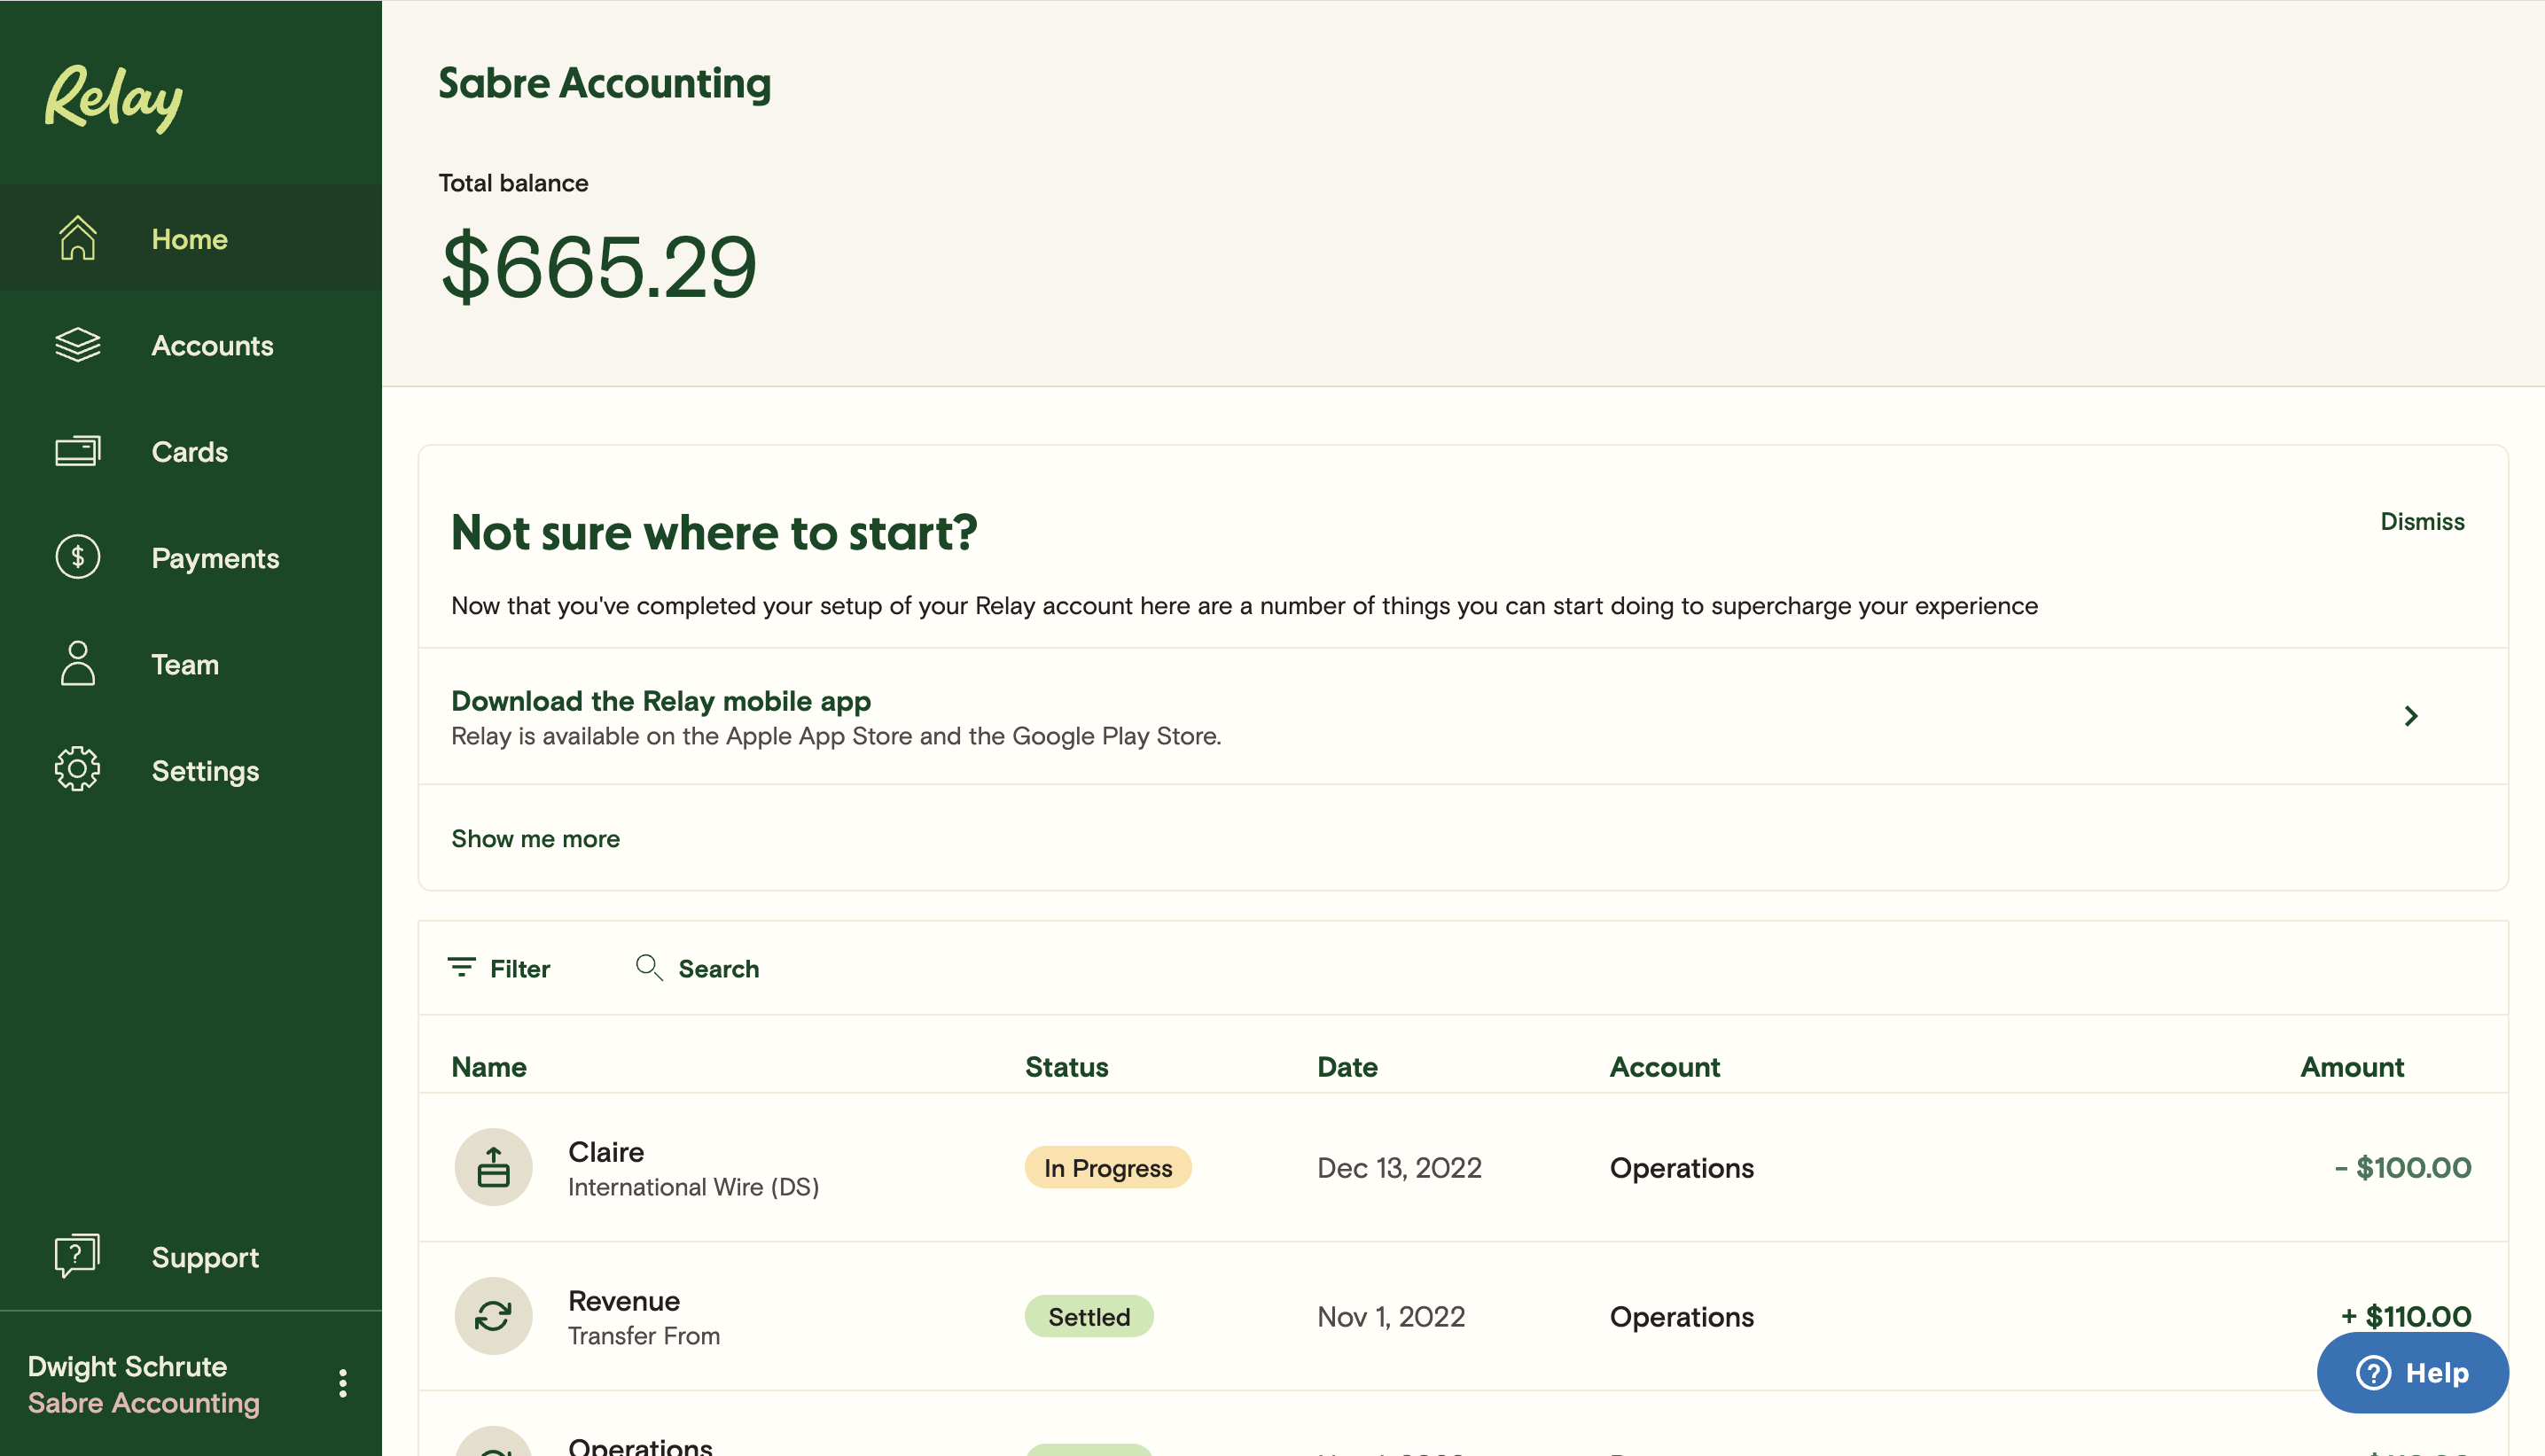Screen dimensions: 2545x1456
Task: Click the Relay logo
Action: [x=114, y=98]
